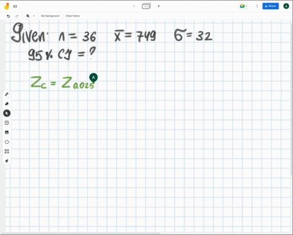Click Clear frame button

point(73,16)
